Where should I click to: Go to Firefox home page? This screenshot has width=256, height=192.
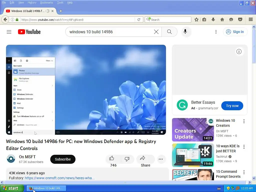pos(222,19)
